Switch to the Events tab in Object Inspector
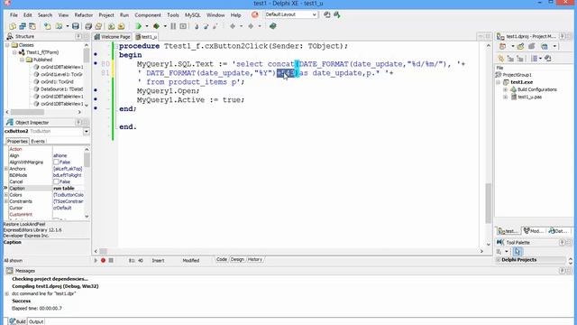Screen dimensions: 577x325 38,142
